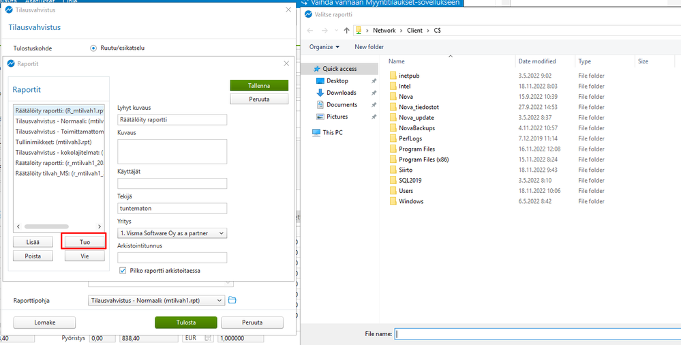
Task: Open folder icon next to Raporttipohja dropdown
Action: (x=232, y=300)
